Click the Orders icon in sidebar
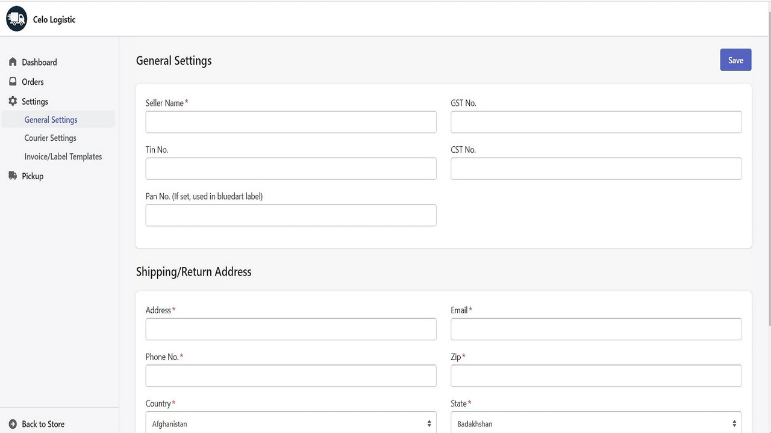Screen dimensions: 771x433 click(x=13, y=81)
